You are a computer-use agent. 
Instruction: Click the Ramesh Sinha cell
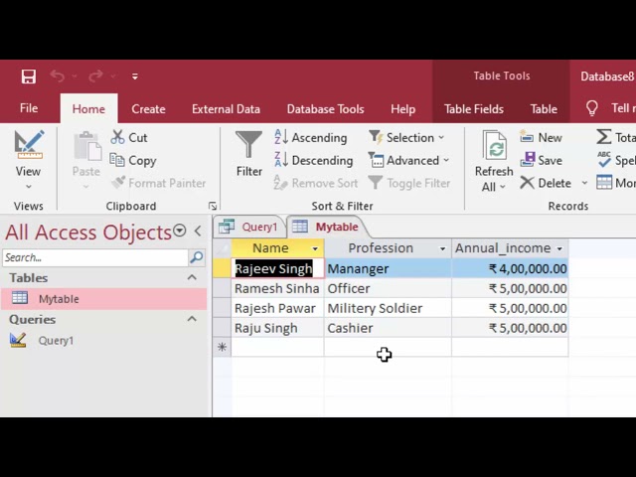point(277,288)
